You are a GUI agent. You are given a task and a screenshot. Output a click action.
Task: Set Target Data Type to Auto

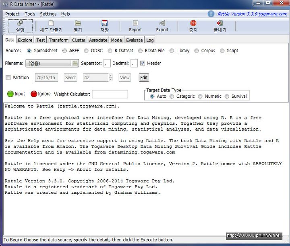point(152,96)
